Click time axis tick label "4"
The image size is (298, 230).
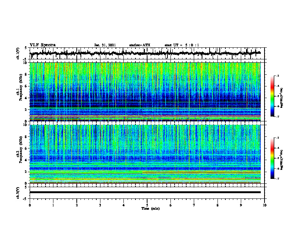(x=124, y=205)
